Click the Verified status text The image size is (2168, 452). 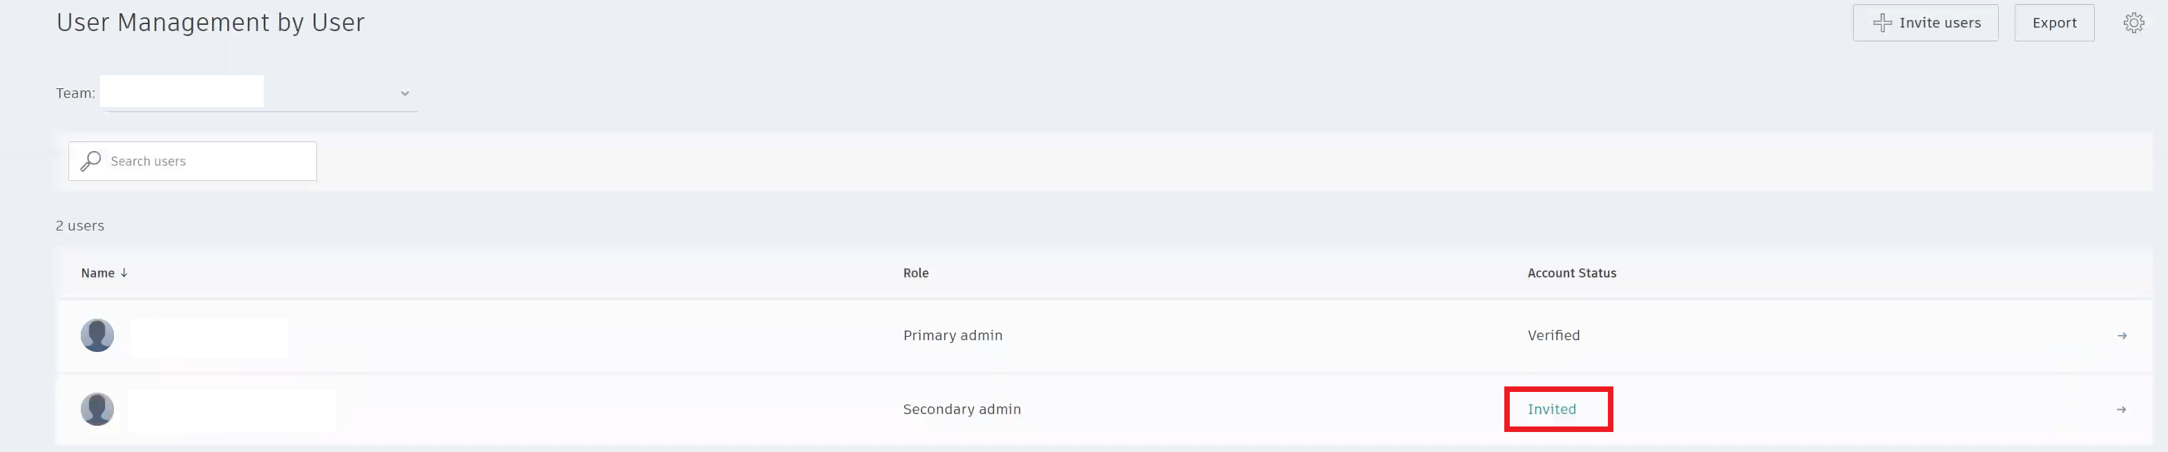(x=1553, y=335)
